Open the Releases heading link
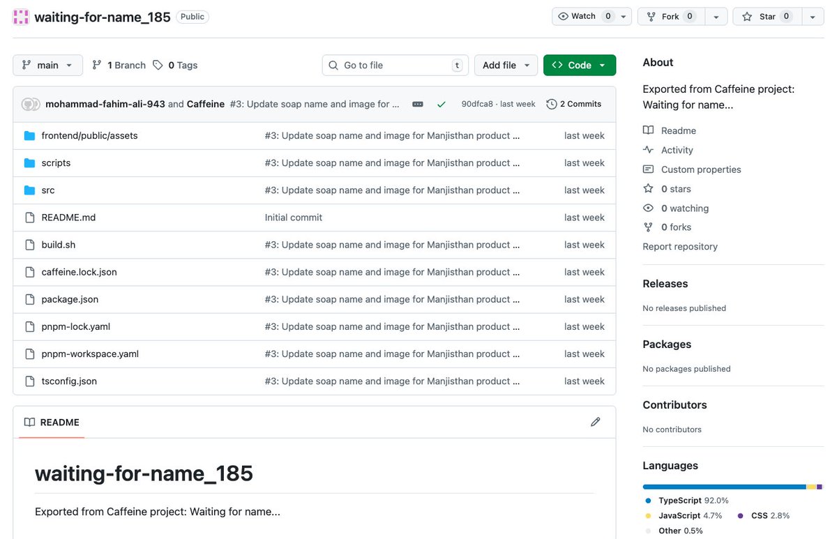 point(665,283)
